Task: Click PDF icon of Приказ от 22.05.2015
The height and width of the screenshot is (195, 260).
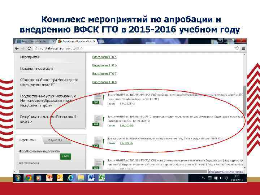Action: [x=99, y=164]
